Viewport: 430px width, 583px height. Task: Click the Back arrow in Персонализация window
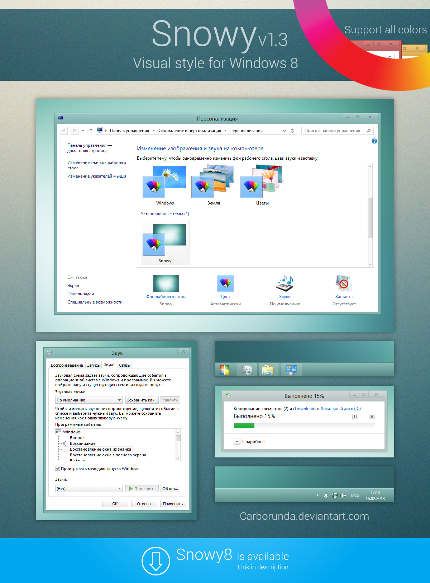pos(63,131)
